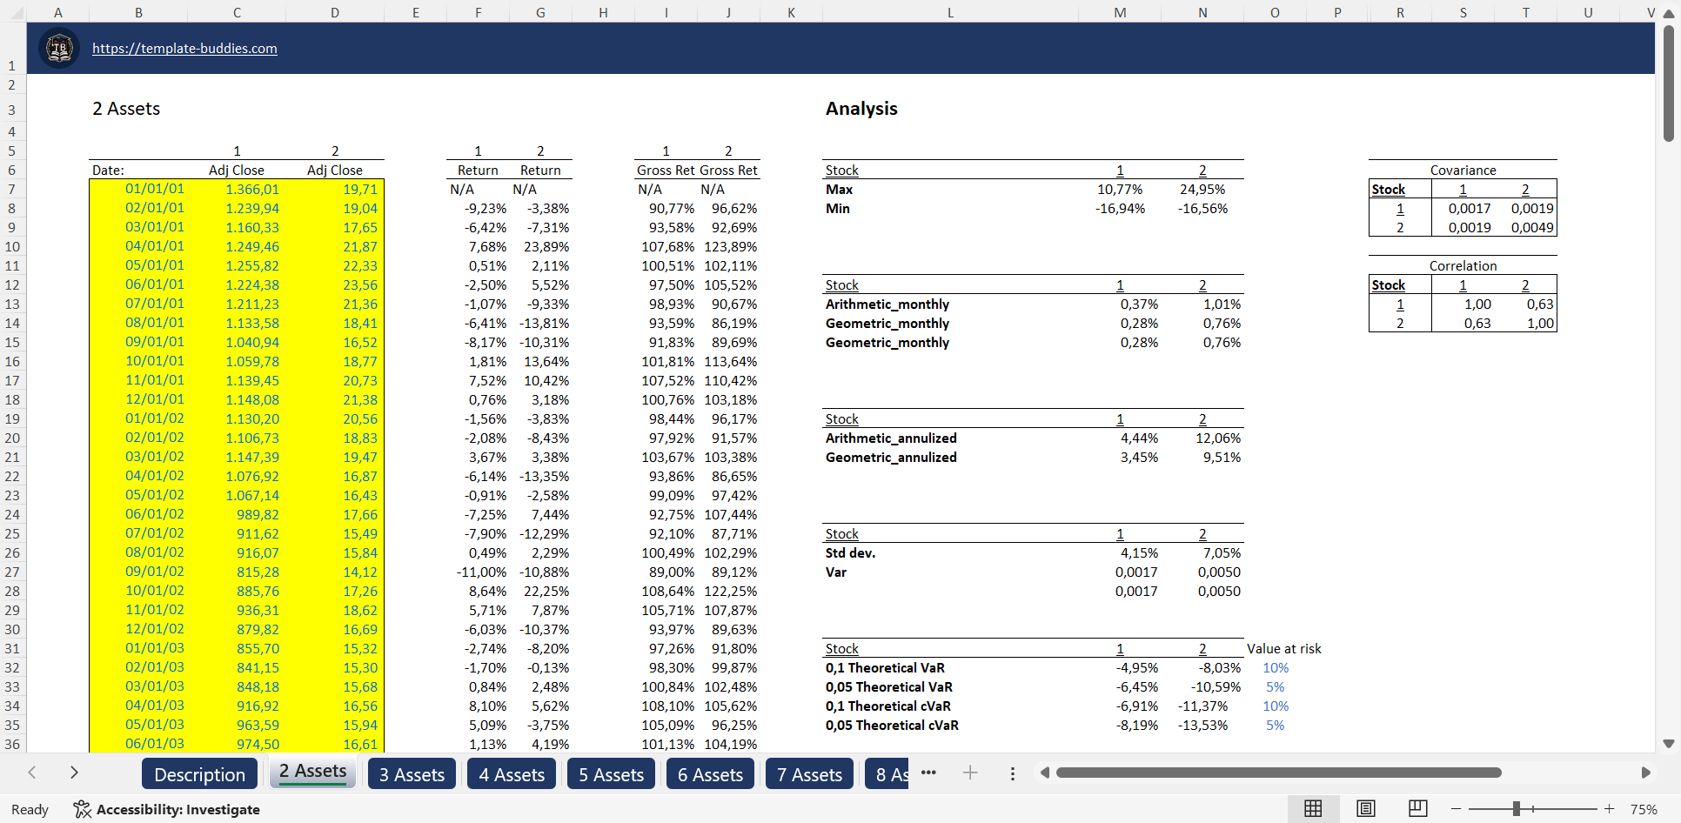Select the 12,06% annualized value
This screenshot has width=1681, height=823.
click(x=1218, y=438)
